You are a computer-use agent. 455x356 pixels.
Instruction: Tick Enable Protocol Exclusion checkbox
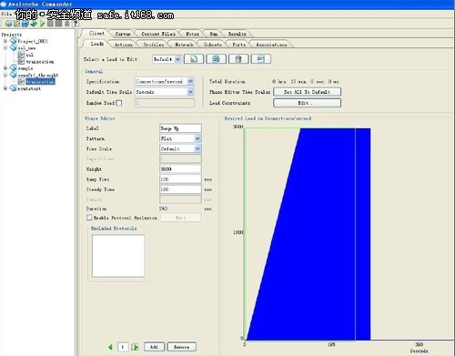tap(89, 218)
